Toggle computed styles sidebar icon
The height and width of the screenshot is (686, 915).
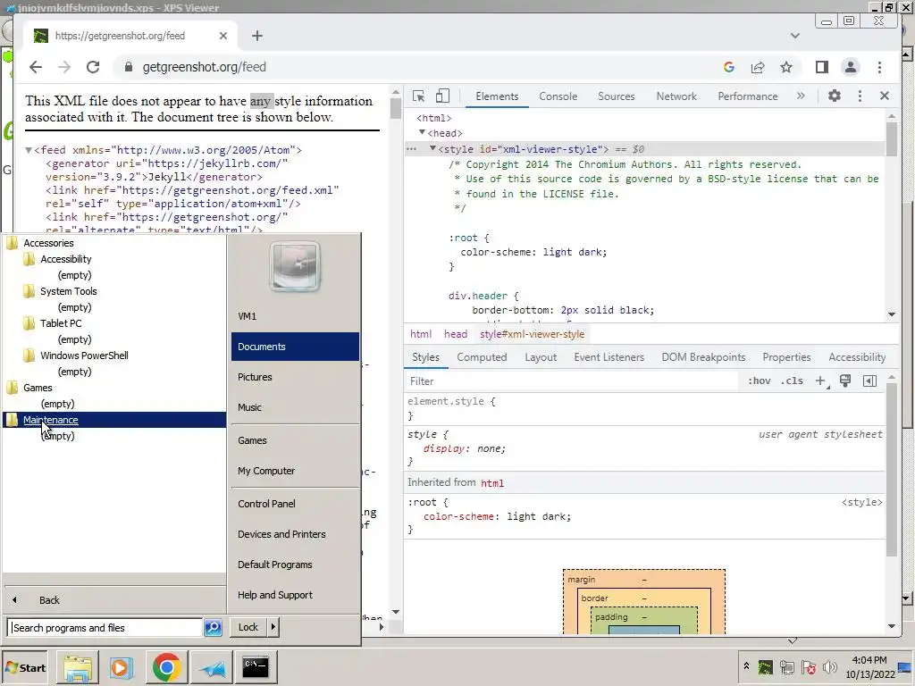[869, 381]
